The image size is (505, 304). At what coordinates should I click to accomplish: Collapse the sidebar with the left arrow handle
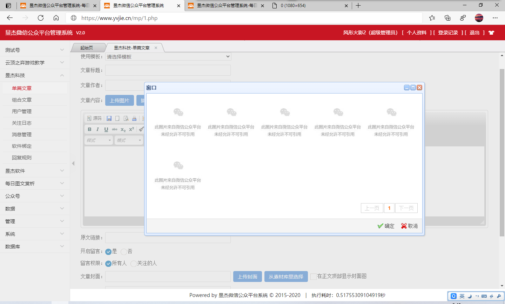point(73,163)
